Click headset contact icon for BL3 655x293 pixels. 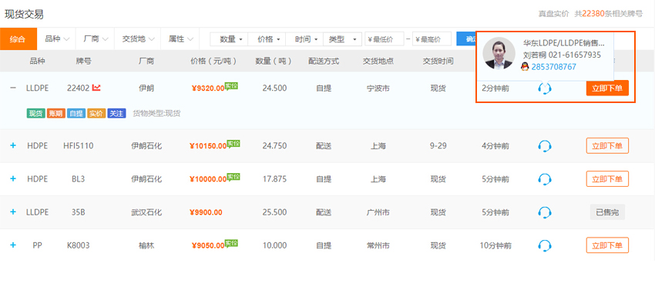544,179
